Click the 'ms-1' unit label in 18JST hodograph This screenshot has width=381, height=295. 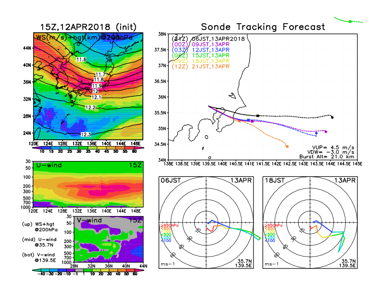[272, 264]
